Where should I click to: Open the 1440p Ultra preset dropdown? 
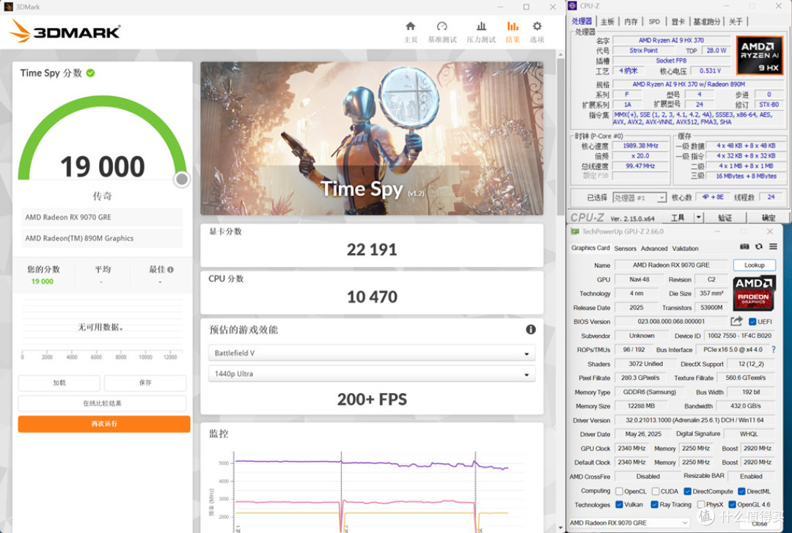coord(372,374)
